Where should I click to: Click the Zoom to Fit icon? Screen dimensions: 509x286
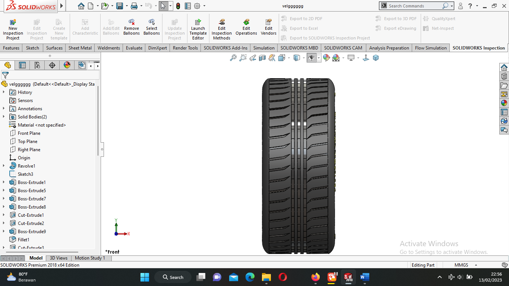[x=233, y=58]
